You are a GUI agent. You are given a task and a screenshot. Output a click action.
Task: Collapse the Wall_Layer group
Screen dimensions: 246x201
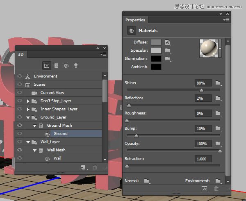click(x=28, y=142)
